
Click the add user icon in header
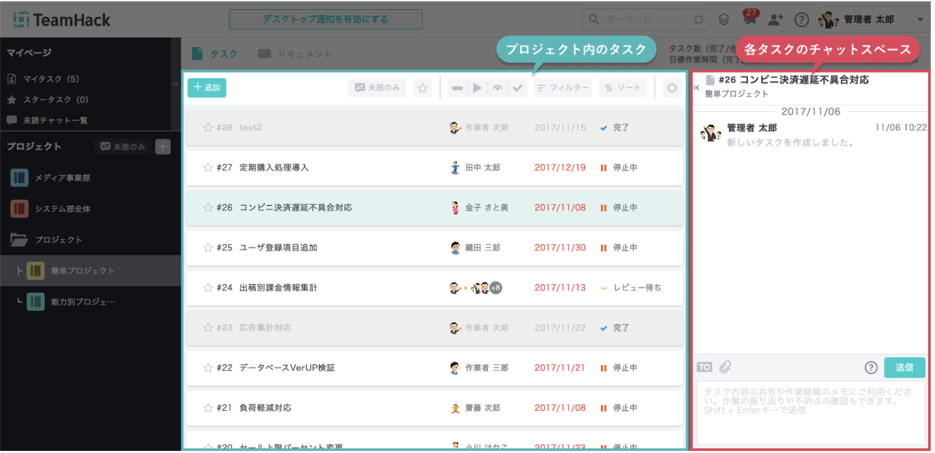pyautogui.click(x=775, y=20)
